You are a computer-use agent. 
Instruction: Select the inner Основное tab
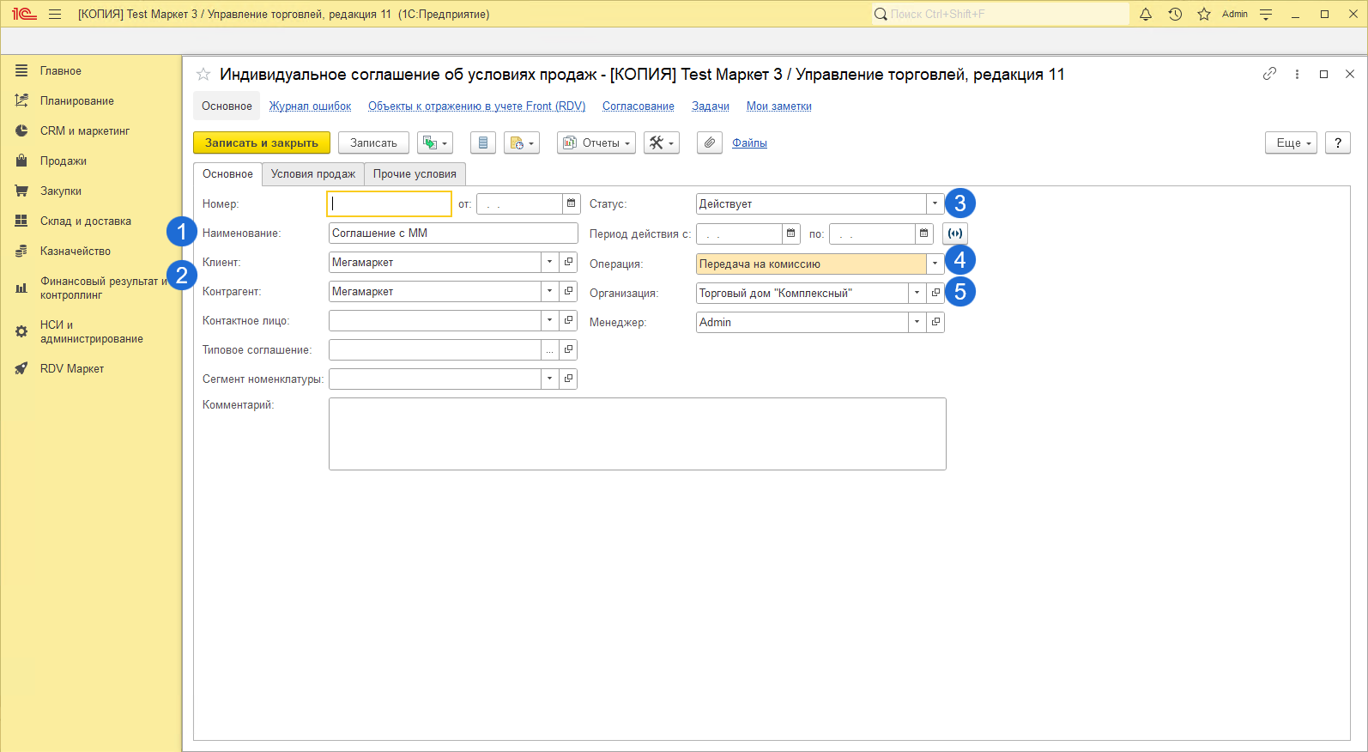click(227, 173)
